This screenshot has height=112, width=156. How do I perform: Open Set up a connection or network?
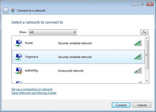click(x=32, y=89)
